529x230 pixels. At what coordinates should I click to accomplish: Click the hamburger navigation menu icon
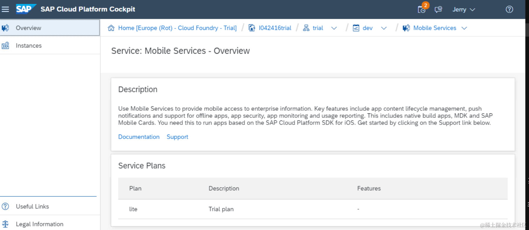[5, 9]
